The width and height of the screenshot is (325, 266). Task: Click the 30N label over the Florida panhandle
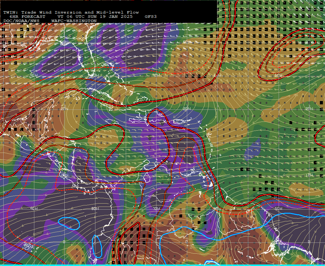tap(64, 42)
